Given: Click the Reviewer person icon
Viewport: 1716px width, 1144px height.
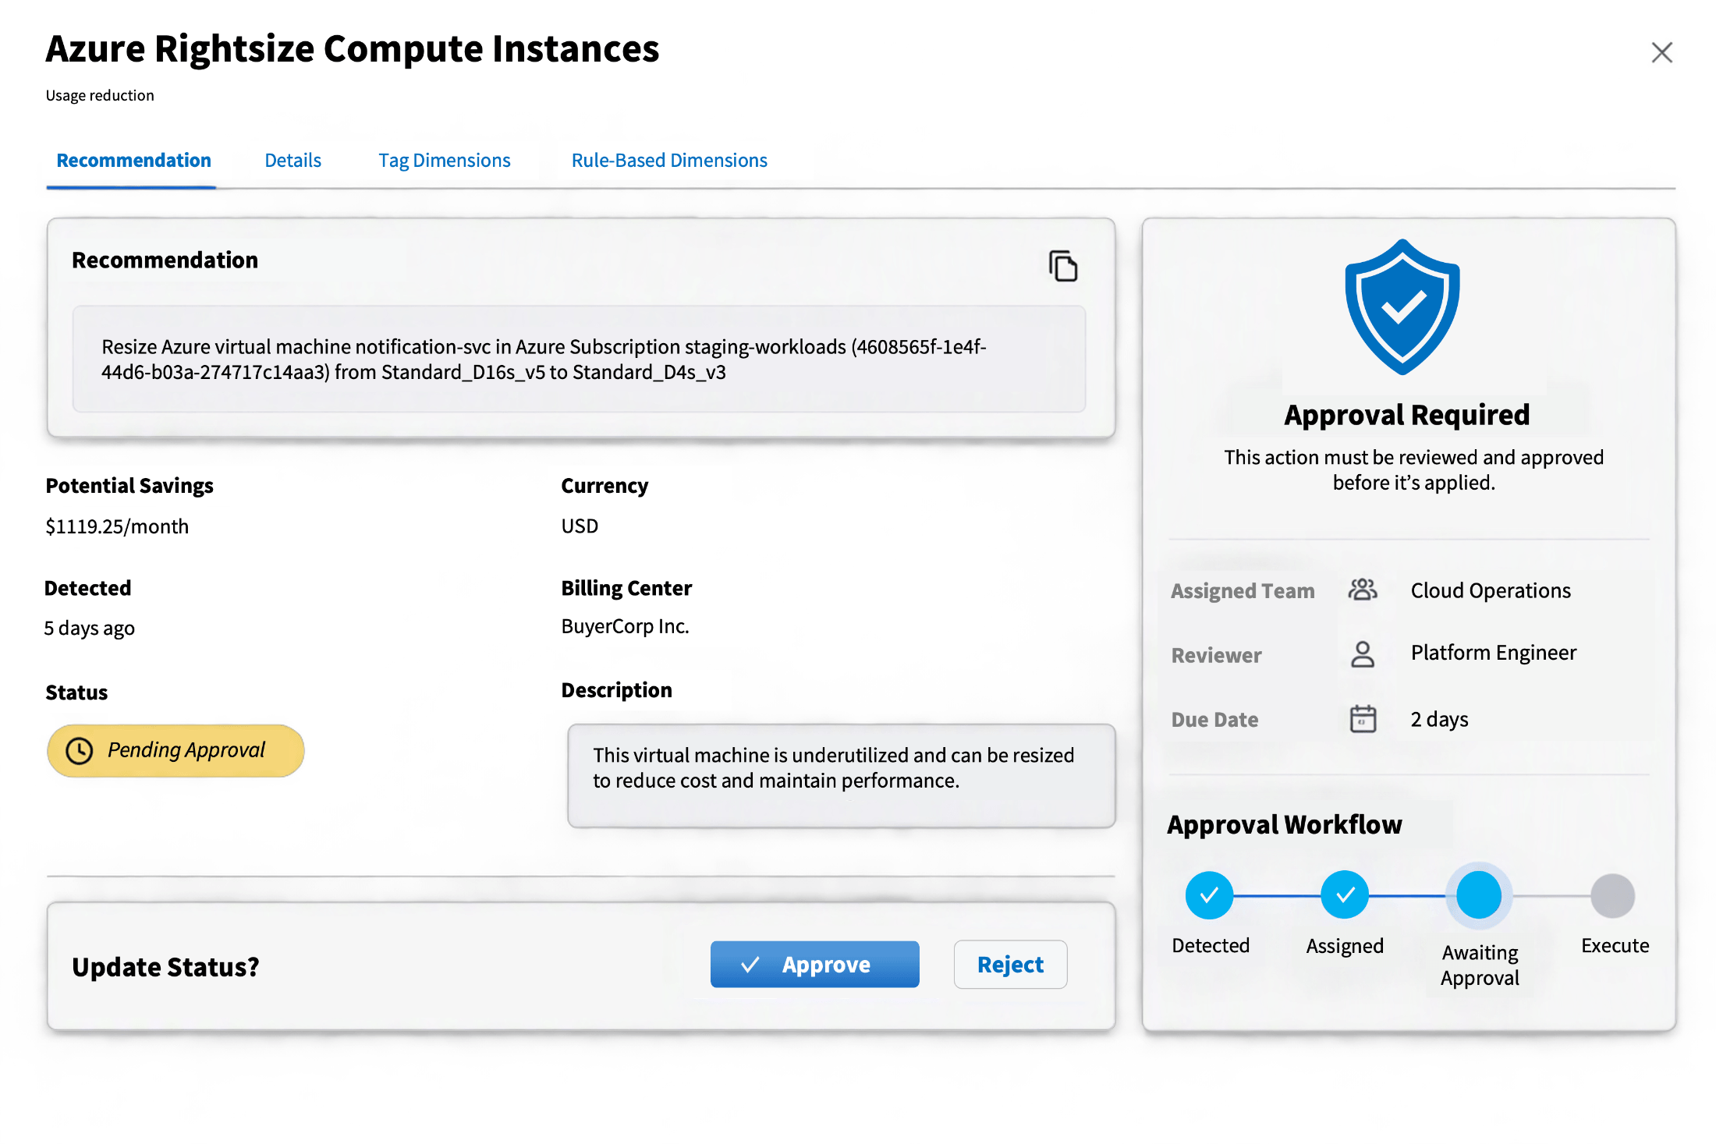Looking at the screenshot, I should 1363,653.
